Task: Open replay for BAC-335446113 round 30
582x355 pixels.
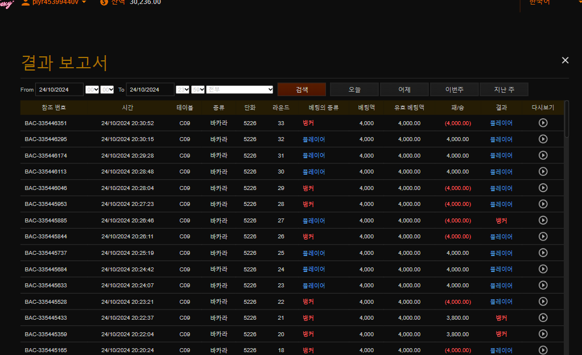Action: (543, 171)
